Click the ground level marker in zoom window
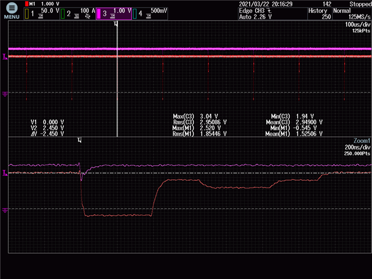 pos(5,210)
